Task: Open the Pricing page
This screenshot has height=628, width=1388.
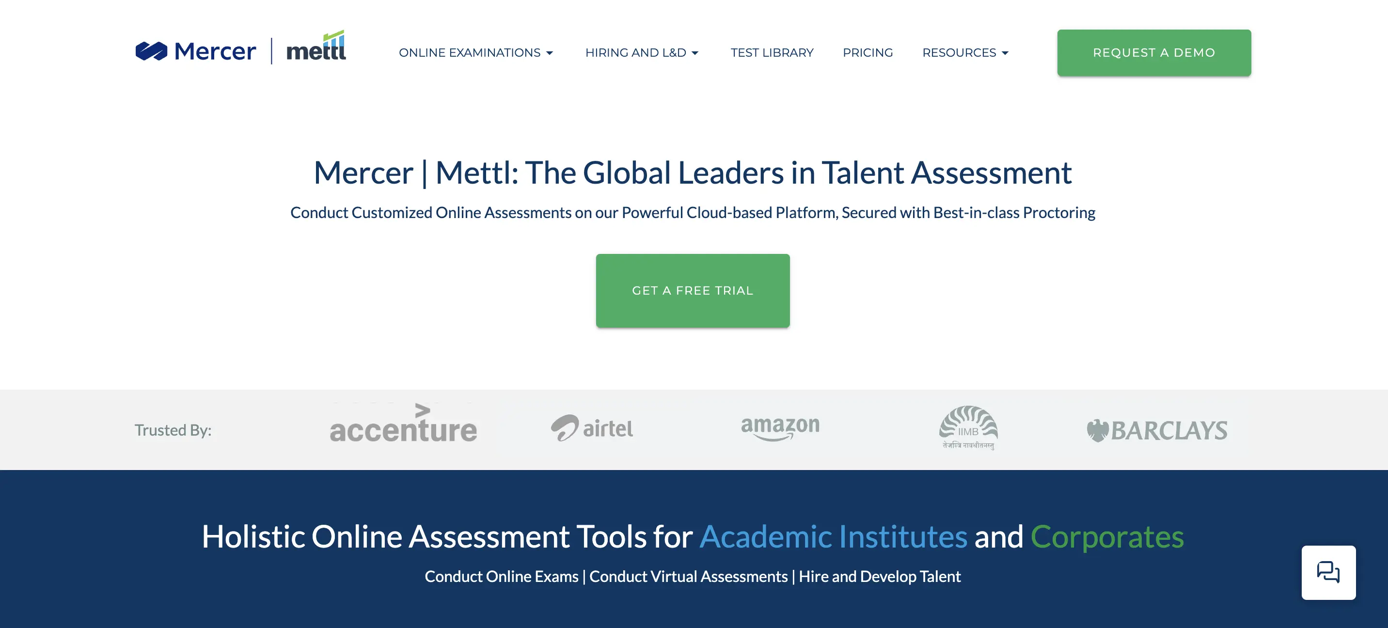Action: pyautogui.click(x=867, y=53)
